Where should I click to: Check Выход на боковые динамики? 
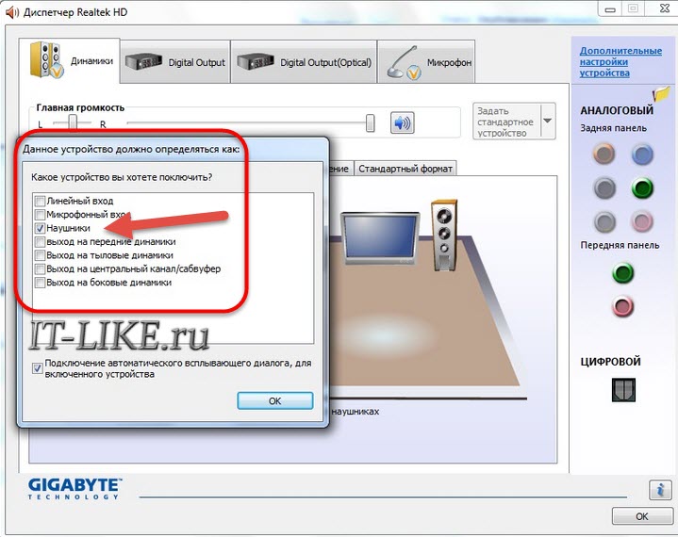tap(40, 283)
